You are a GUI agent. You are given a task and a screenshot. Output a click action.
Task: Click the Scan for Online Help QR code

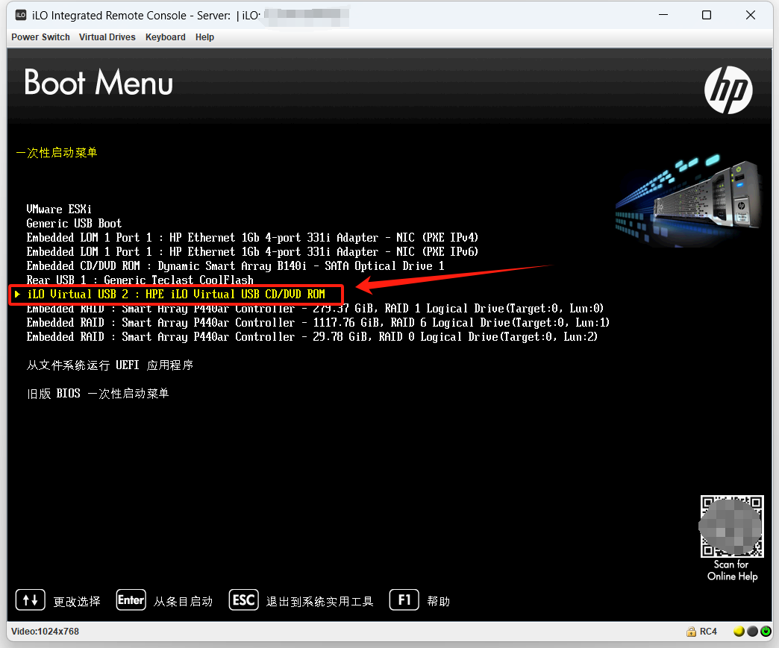tap(731, 527)
